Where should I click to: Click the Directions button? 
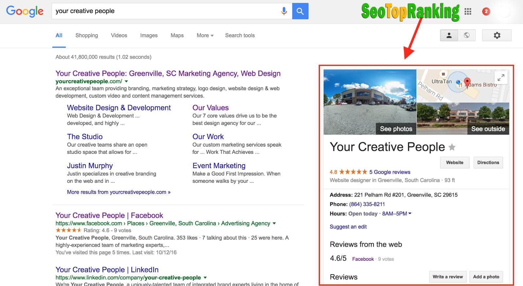(x=488, y=163)
